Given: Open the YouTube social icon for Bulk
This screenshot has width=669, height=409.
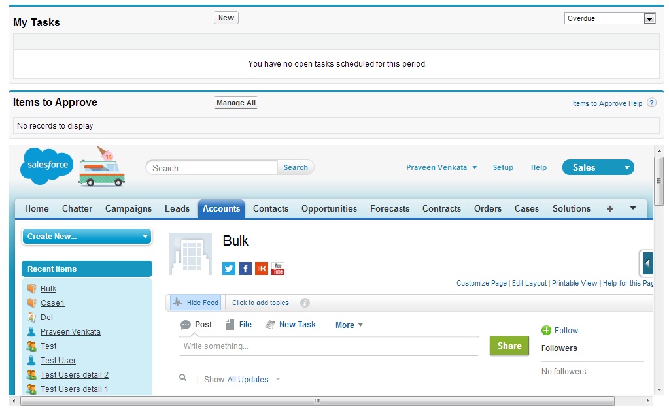Looking at the screenshot, I should point(278,269).
